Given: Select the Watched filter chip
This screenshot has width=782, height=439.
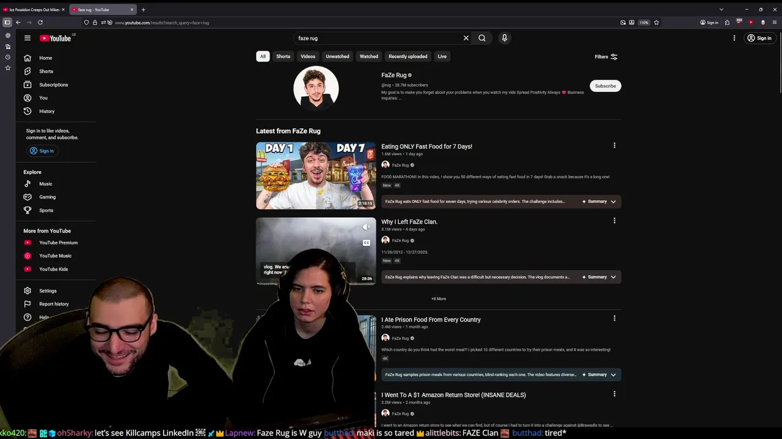Looking at the screenshot, I should point(368,56).
